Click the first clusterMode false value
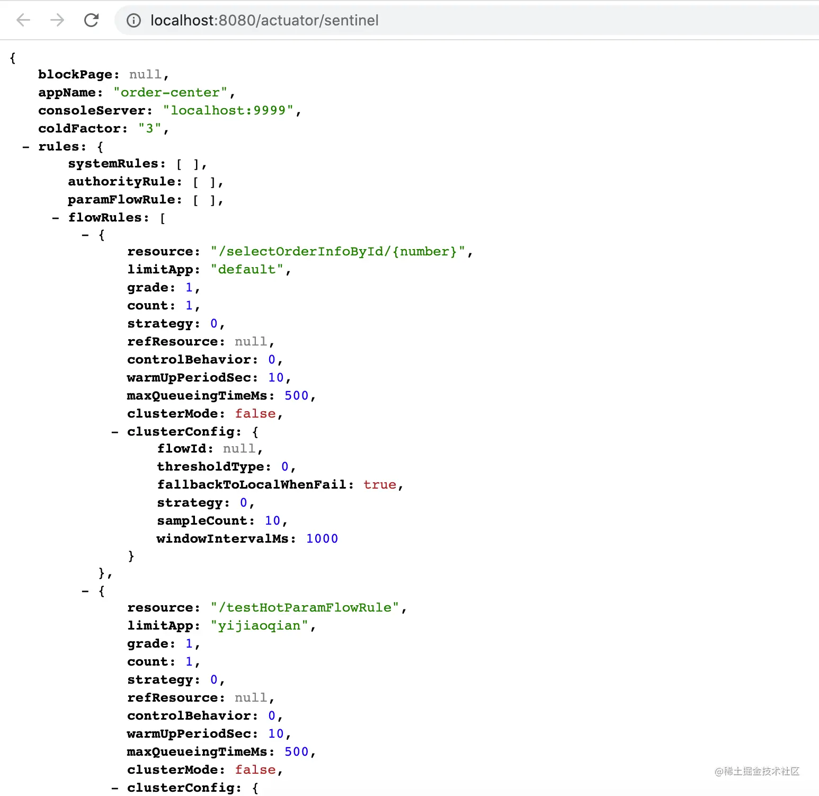 pyautogui.click(x=255, y=414)
